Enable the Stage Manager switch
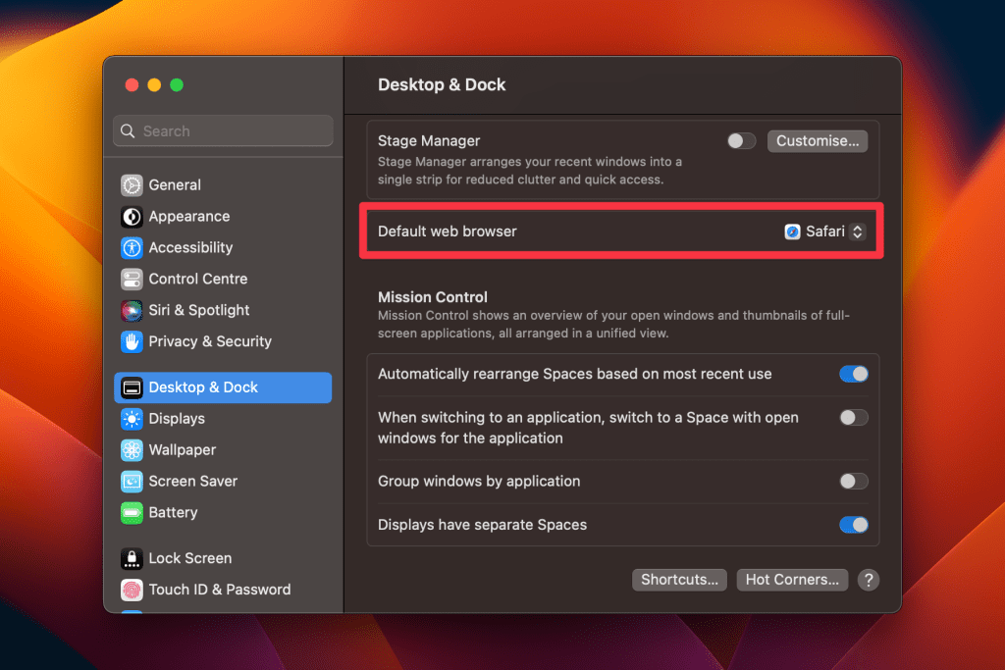Viewport: 1005px width, 670px height. 741,141
